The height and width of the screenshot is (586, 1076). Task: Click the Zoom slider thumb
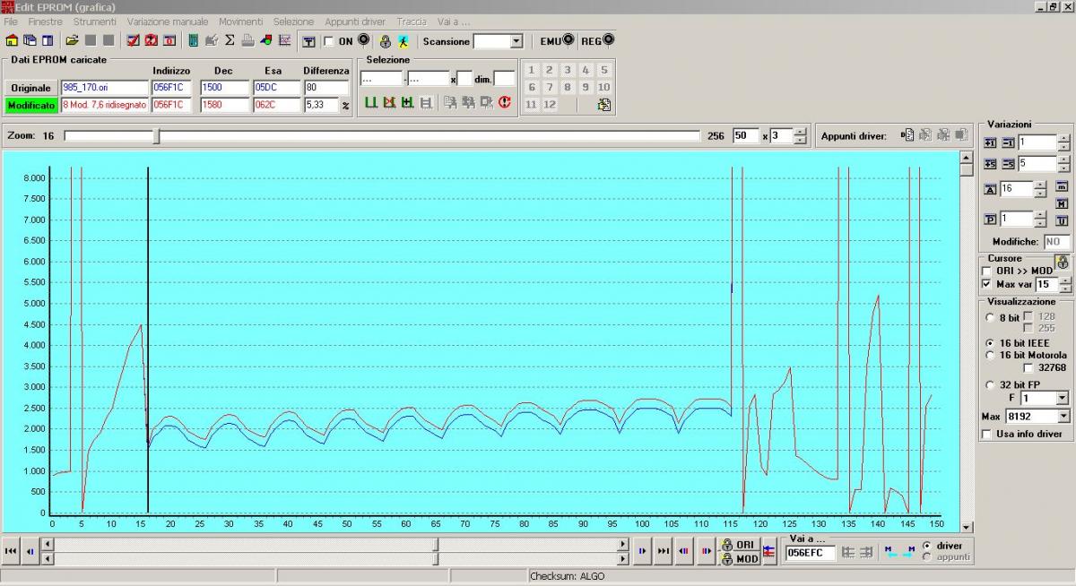[x=157, y=136]
